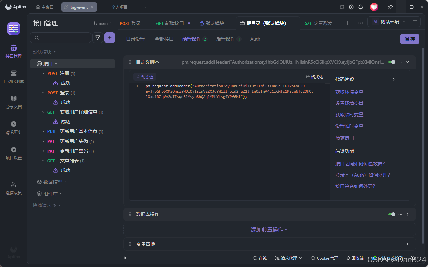Open 分享文档 in the sidebar
428x267 pixels.
coord(13,102)
